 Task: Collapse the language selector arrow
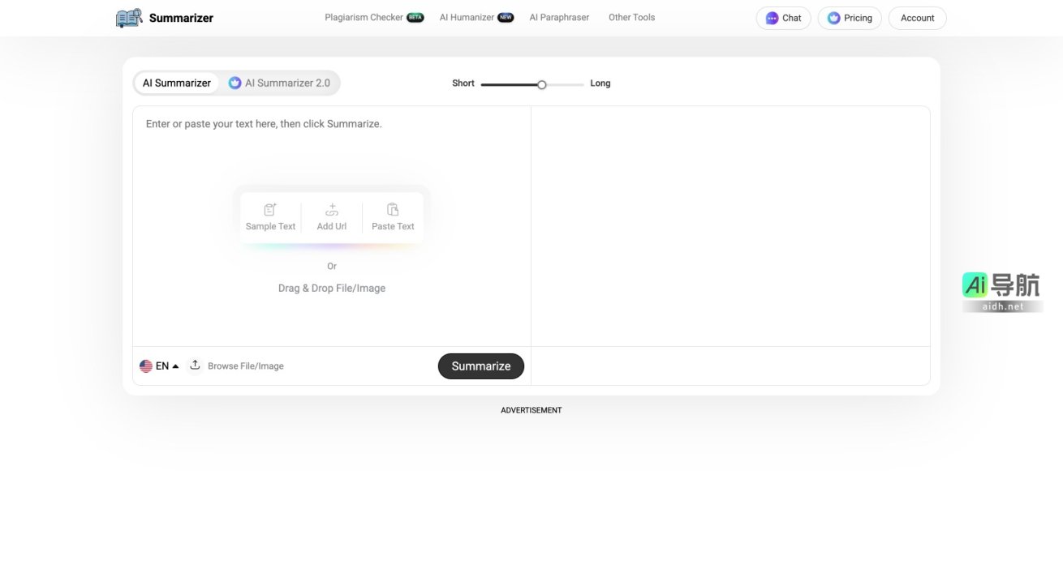point(175,366)
